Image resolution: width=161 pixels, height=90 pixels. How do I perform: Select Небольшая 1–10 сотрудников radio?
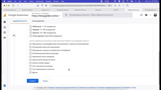[31, 26]
